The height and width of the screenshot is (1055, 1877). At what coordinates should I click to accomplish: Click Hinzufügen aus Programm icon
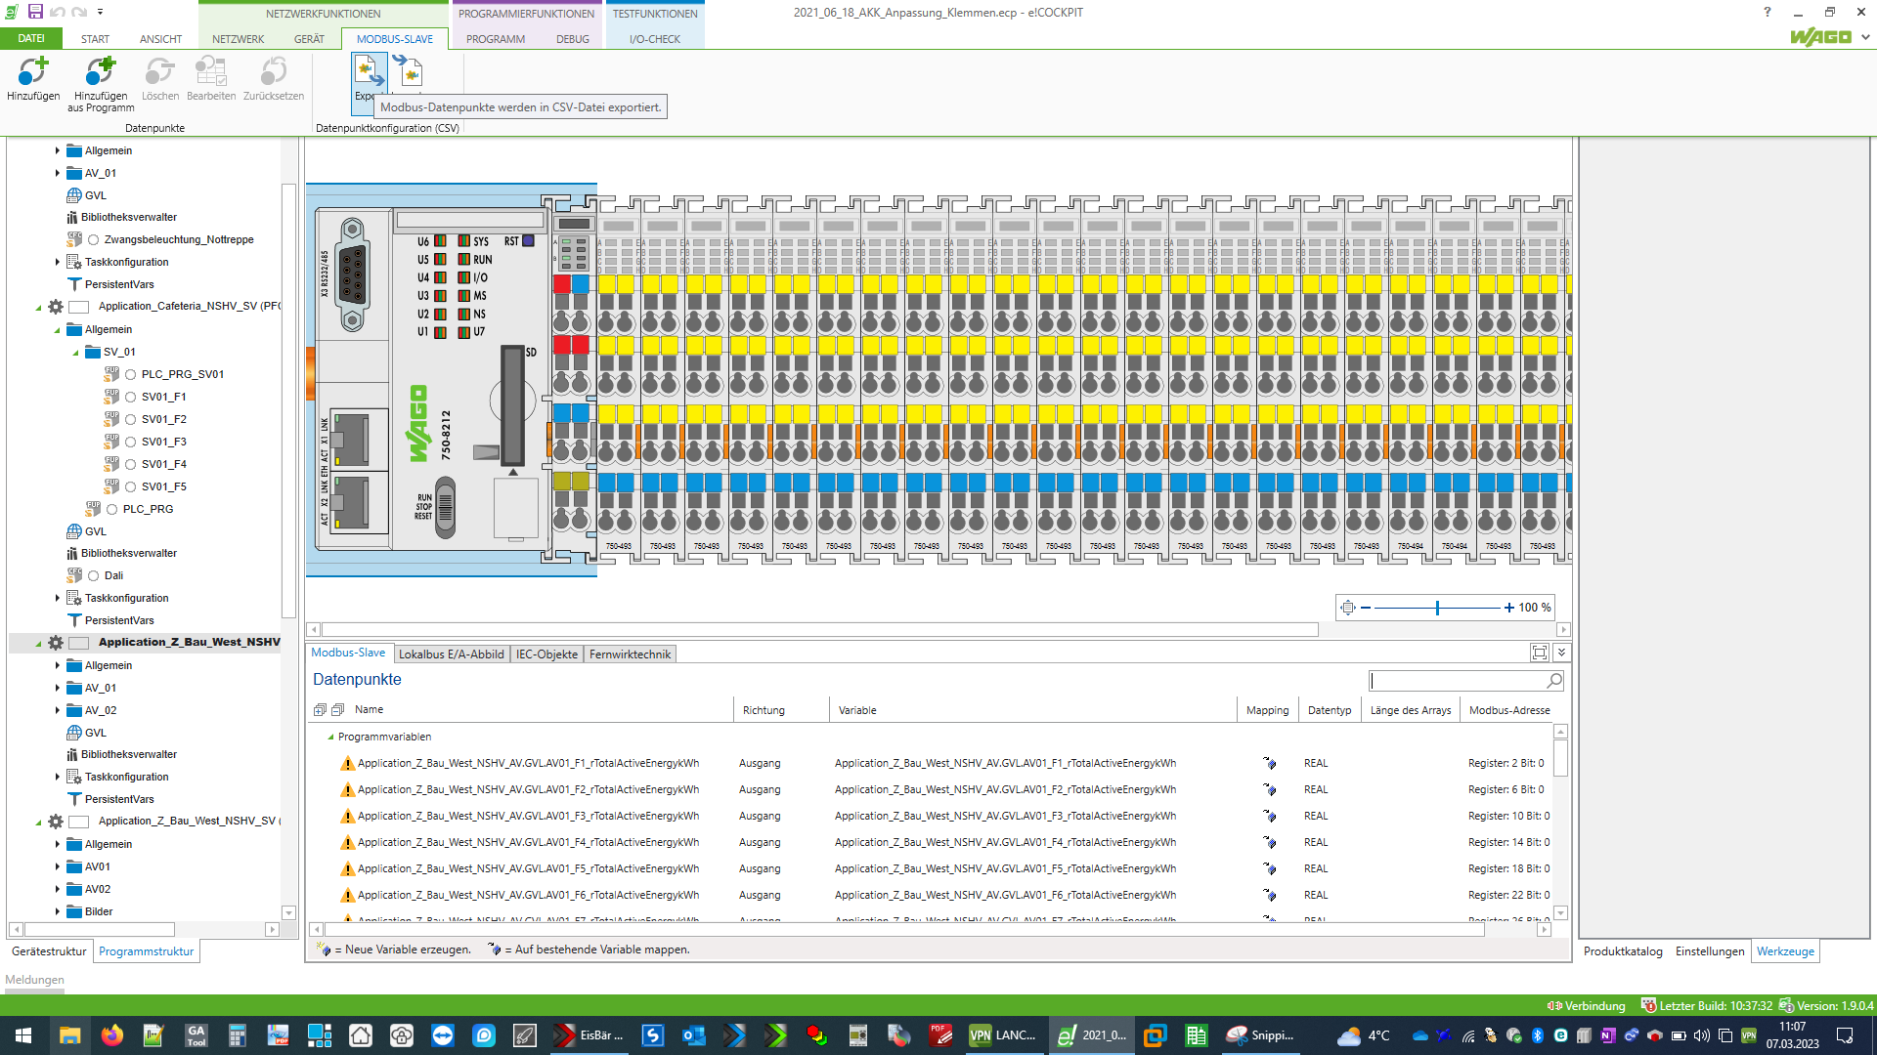101,71
